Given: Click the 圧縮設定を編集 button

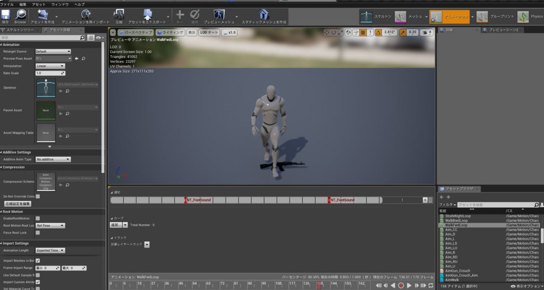Looking at the screenshot, I should click(x=18, y=204).
